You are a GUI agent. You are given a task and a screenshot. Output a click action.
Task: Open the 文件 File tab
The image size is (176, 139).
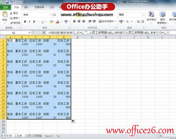coord(5,7)
